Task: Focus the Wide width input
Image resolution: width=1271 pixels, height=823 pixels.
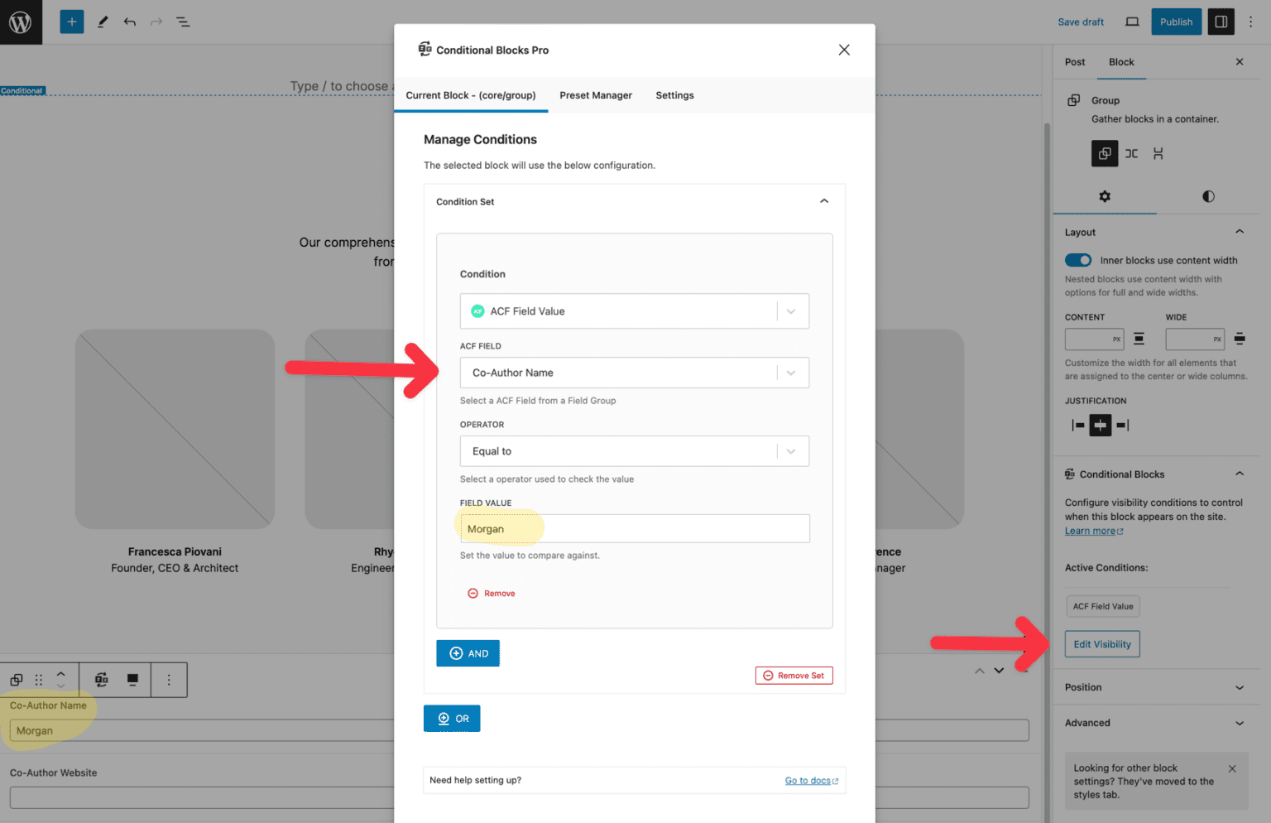Action: (x=1195, y=339)
